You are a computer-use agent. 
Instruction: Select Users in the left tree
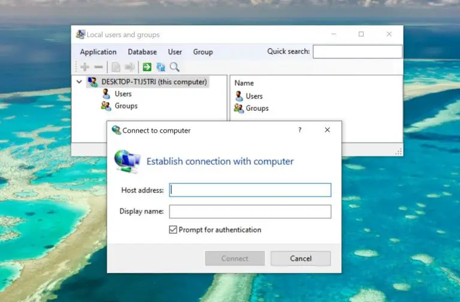(123, 94)
